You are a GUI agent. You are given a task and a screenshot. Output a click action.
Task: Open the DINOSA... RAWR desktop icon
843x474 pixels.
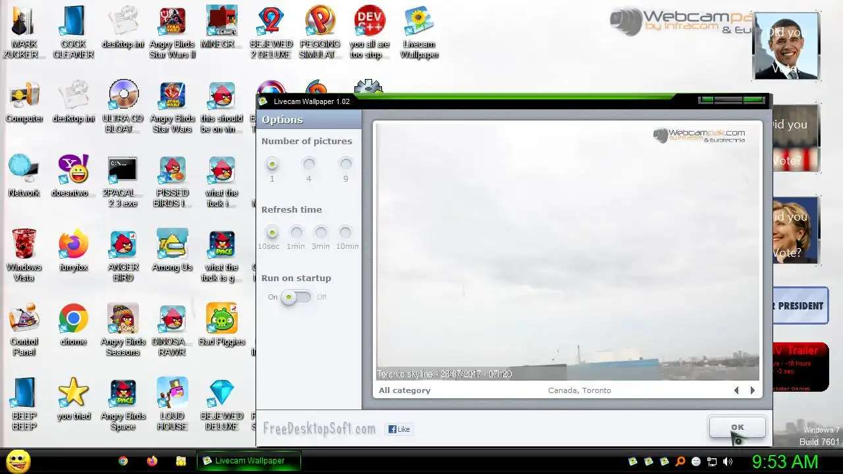172,329
